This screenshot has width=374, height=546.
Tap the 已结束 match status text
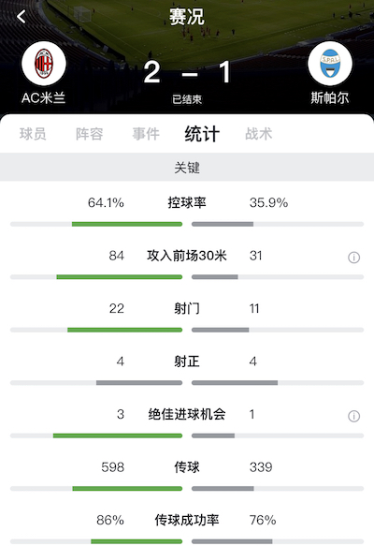[187, 99]
